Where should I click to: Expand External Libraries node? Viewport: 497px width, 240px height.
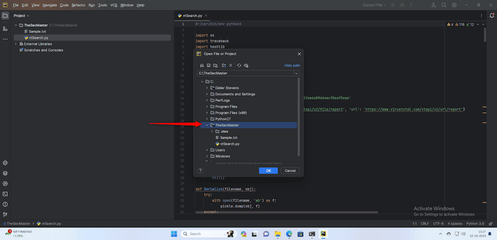click(16, 44)
